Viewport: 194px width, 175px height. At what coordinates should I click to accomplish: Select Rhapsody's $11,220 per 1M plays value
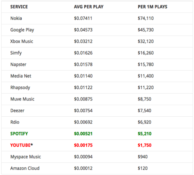point(145,87)
